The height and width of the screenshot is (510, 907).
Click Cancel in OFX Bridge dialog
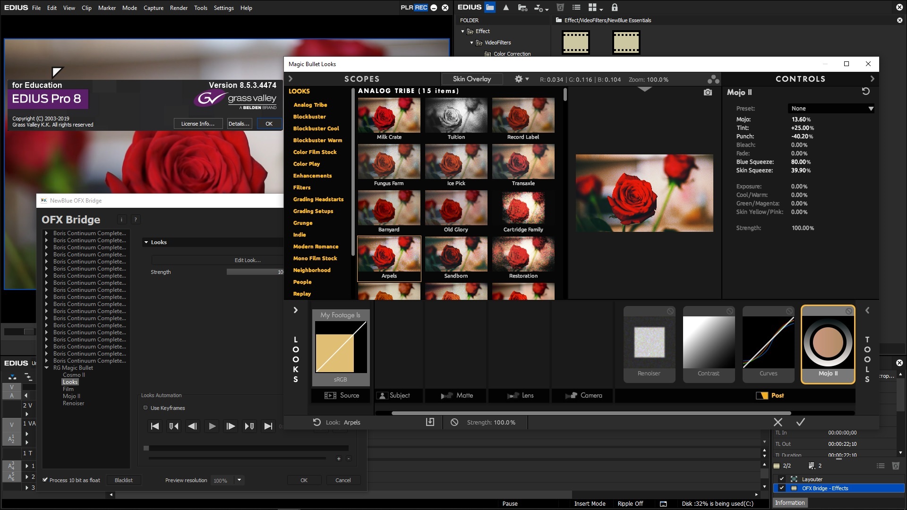343,480
